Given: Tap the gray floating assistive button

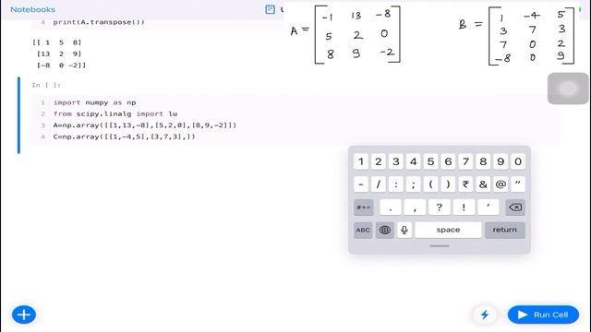Looking at the screenshot, I should click(568, 89).
